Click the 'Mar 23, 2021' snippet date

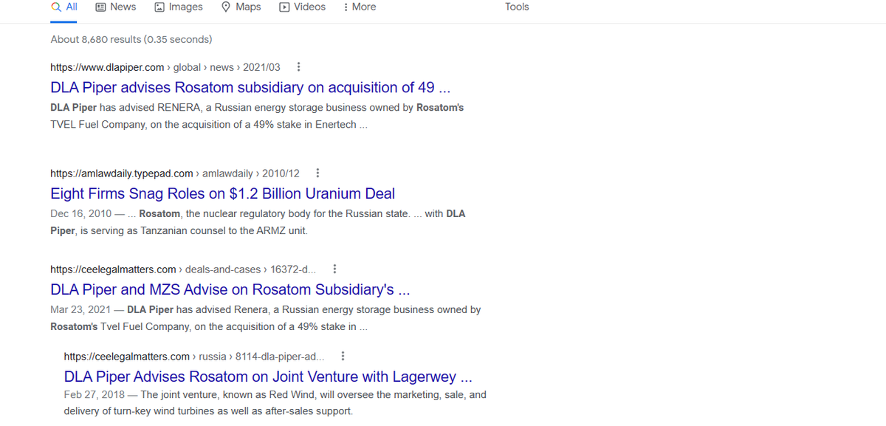click(x=80, y=309)
